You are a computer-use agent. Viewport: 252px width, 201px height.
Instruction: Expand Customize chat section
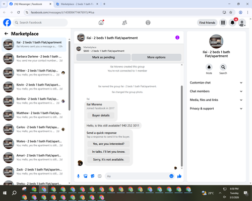point(216,82)
